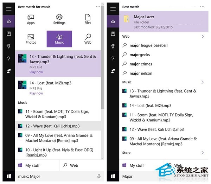211x184 pixels.
Task: Click Major Lazer folder icon
Action: click(126, 19)
